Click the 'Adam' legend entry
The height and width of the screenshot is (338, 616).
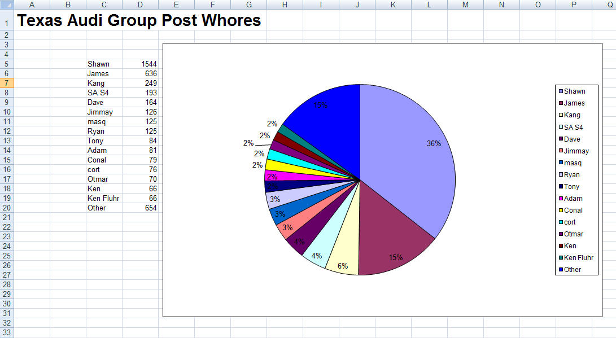click(573, 199)
